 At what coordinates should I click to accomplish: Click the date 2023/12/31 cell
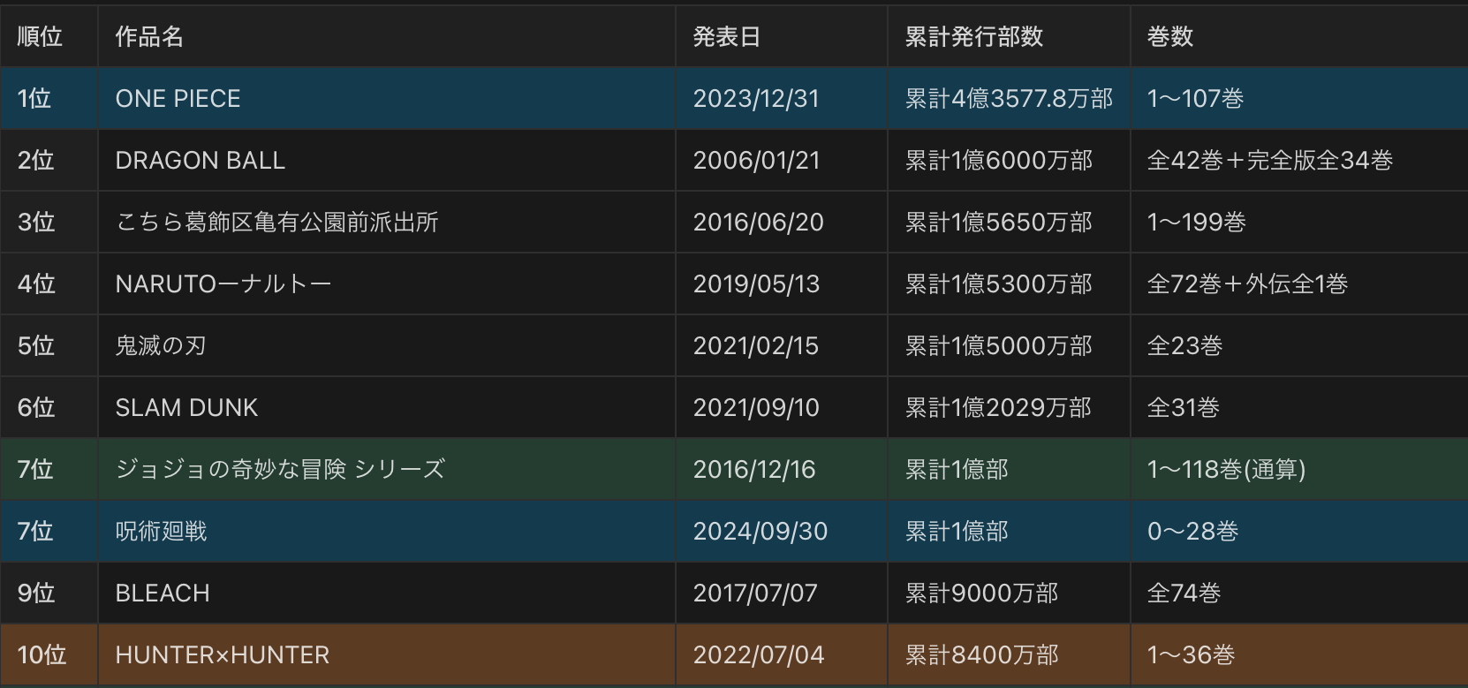point(756,98)
